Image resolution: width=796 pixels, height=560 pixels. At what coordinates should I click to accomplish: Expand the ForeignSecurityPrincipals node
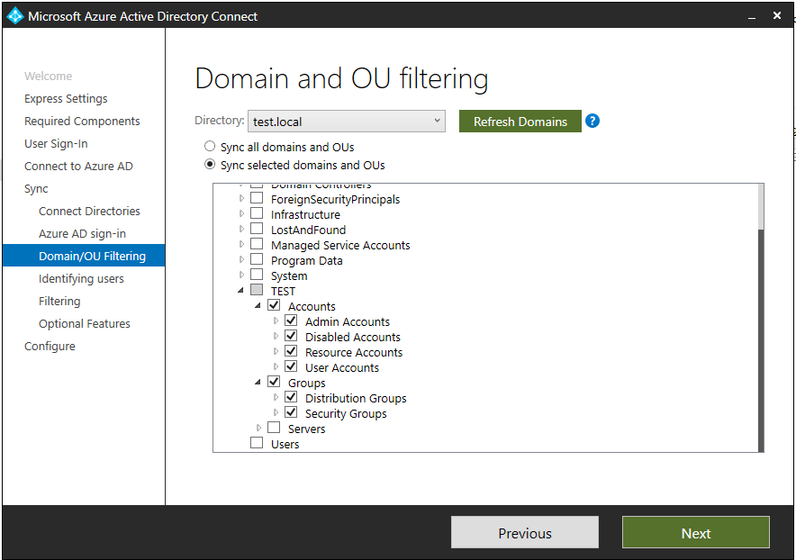[241, 198]
